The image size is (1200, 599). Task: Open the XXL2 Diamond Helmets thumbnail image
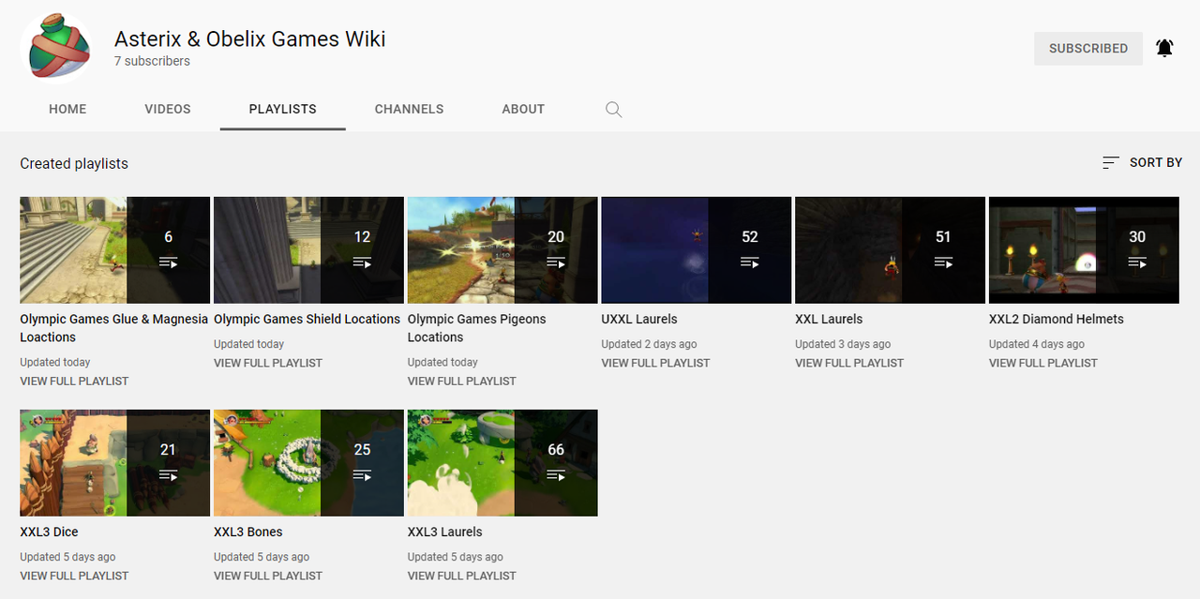tap(1084, 250)
